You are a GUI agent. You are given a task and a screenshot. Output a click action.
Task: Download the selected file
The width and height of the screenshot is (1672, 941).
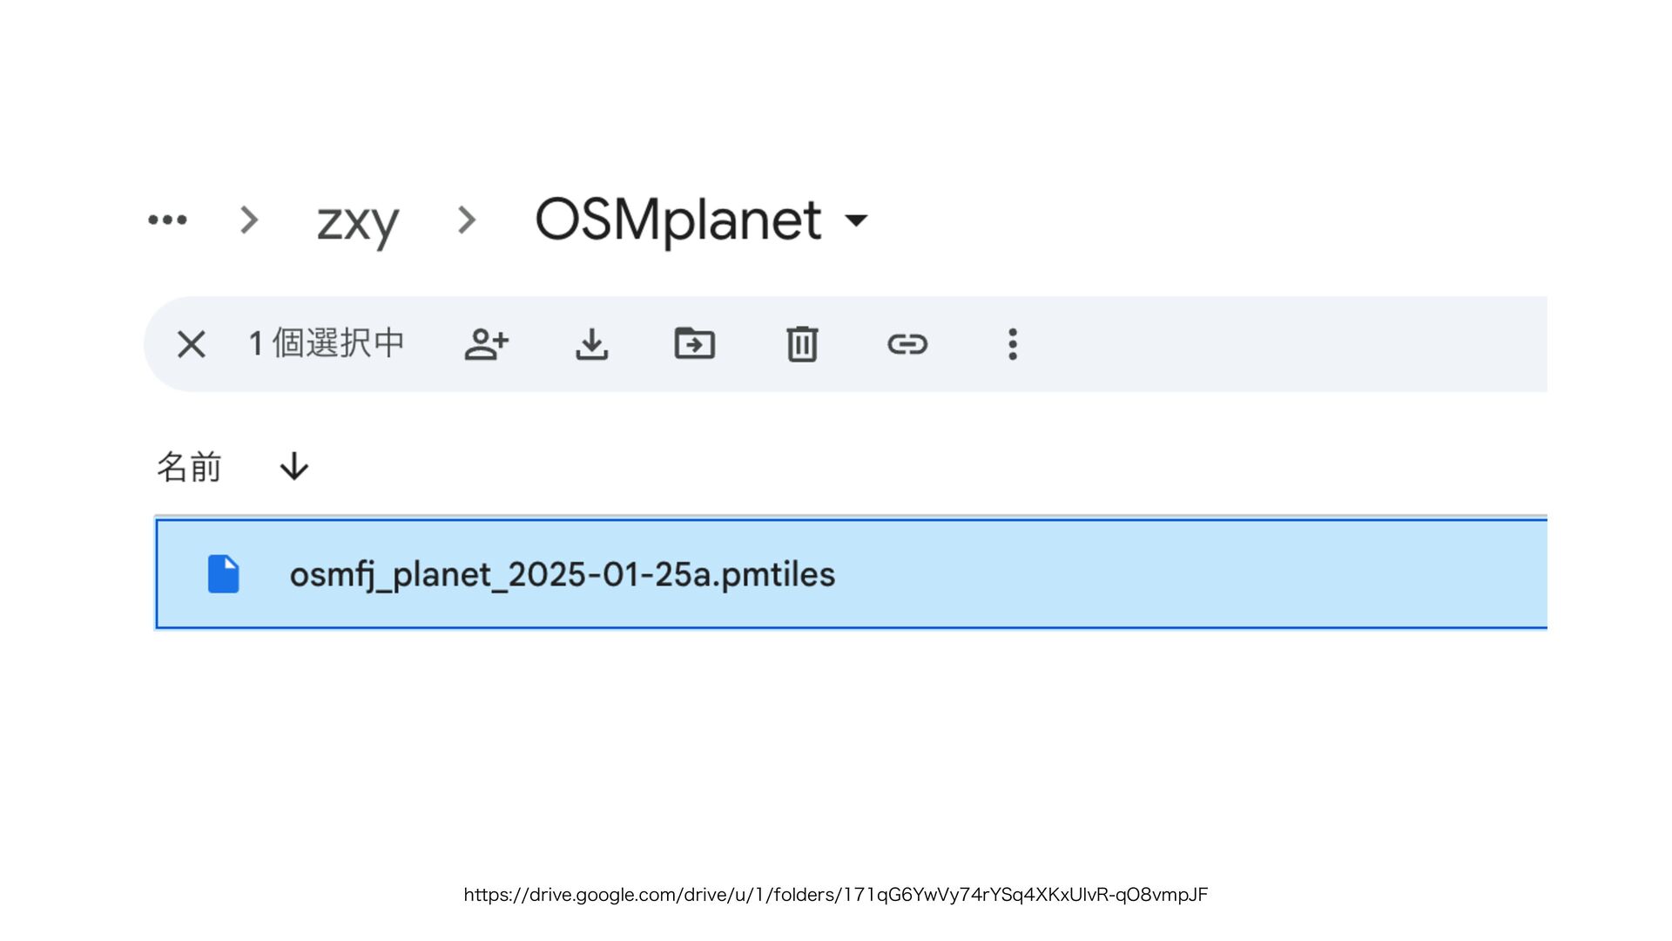pos(591,344)
